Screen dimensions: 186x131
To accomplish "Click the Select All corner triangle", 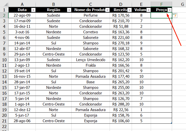I will [4, 4].
